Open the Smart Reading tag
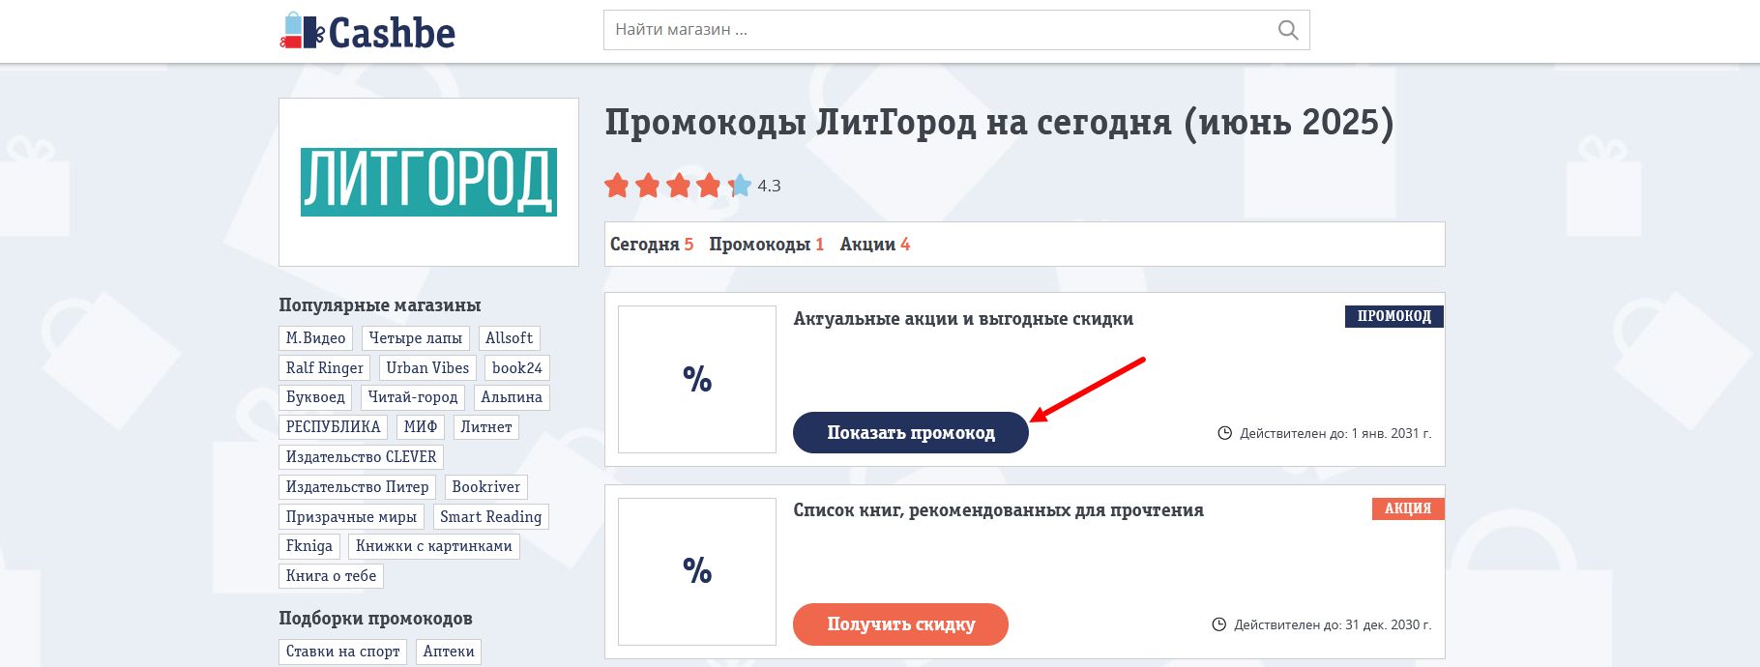This screenshot has width=1760, height=667. pyautogui.click(x=490, y=517)
